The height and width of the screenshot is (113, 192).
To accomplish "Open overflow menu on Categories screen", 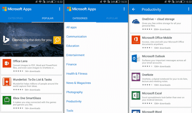I will click(x=124, y=9).
